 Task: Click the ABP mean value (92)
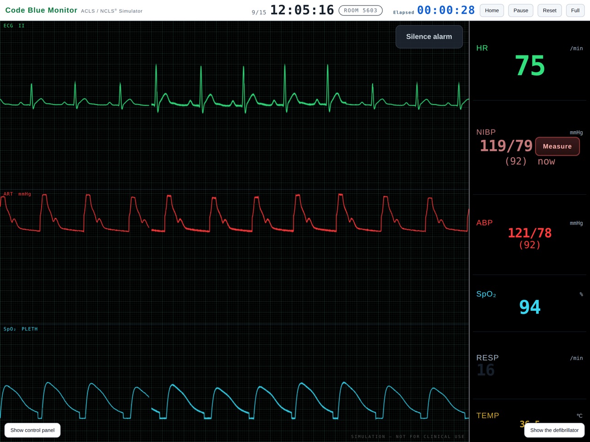(530, 245)
